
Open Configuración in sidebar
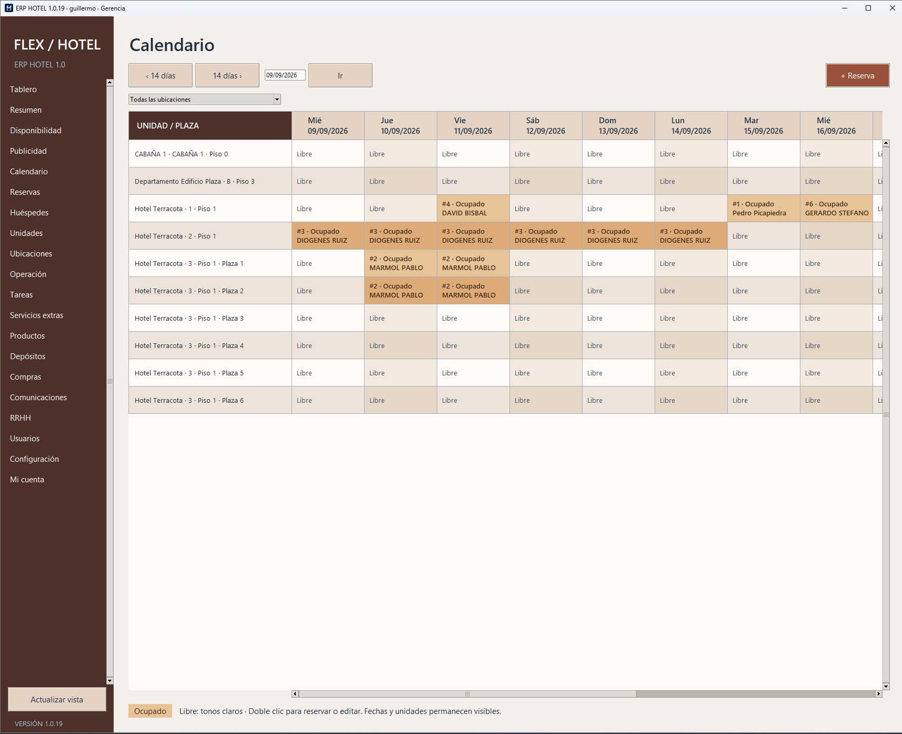[35, 459]
